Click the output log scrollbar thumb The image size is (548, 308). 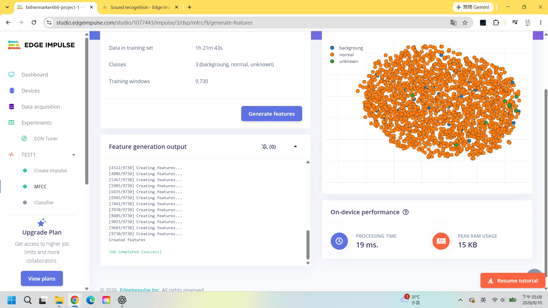[x=308, y=244]
